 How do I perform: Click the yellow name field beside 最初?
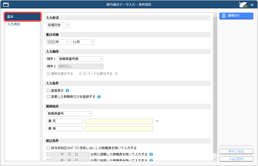119,121
